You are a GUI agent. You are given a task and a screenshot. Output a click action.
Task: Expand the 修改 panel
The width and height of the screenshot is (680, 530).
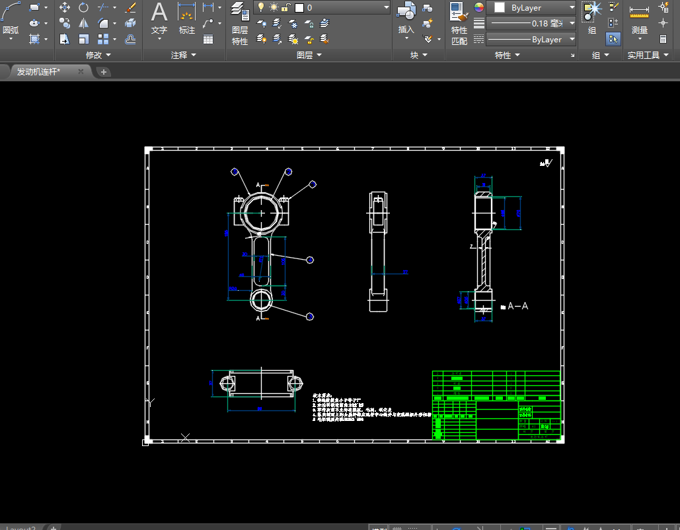point(98,55)
